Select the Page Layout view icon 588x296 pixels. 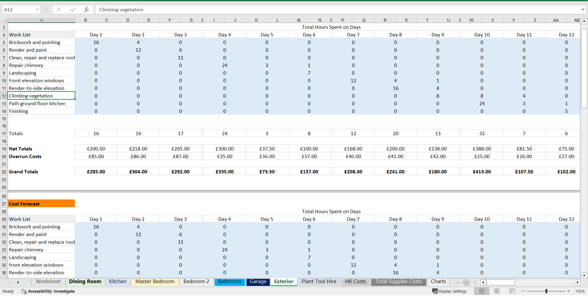click(x=497, y=291)
